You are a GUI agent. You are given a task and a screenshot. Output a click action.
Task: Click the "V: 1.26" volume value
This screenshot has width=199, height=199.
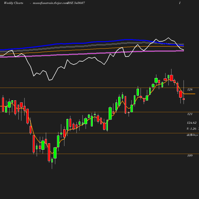click(191, 129)
